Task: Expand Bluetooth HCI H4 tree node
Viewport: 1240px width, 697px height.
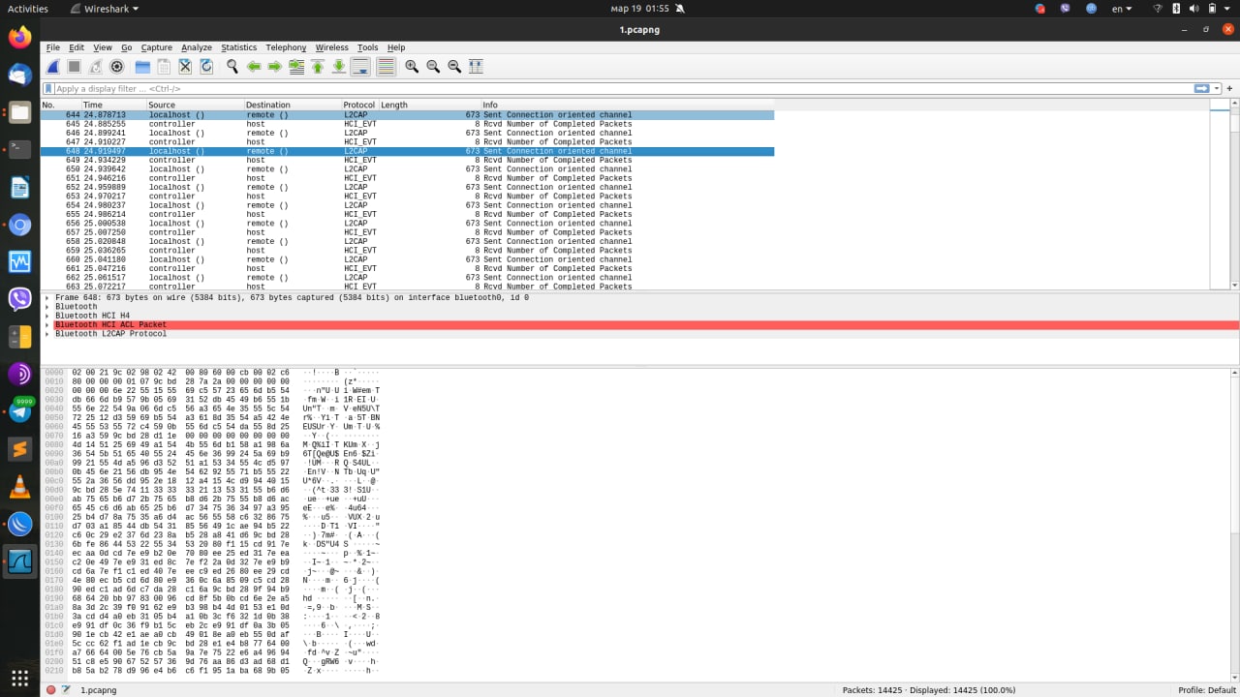Action: point(47,316)
